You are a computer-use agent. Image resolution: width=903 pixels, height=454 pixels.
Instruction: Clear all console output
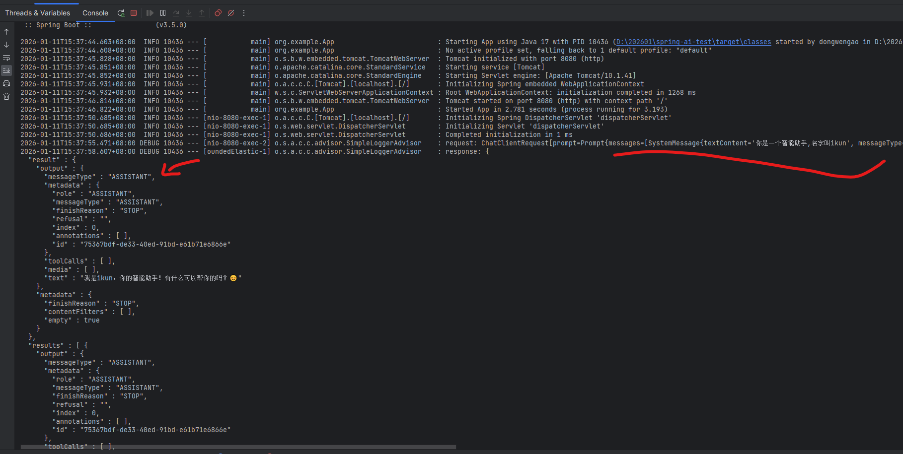coord(6,96)
